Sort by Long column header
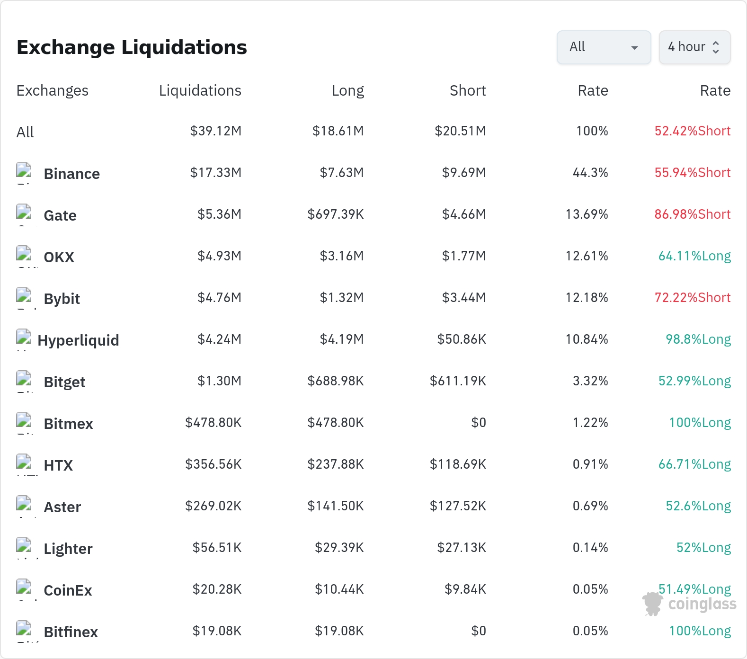This screenshot has height=659, width=747. click(348, 90)
